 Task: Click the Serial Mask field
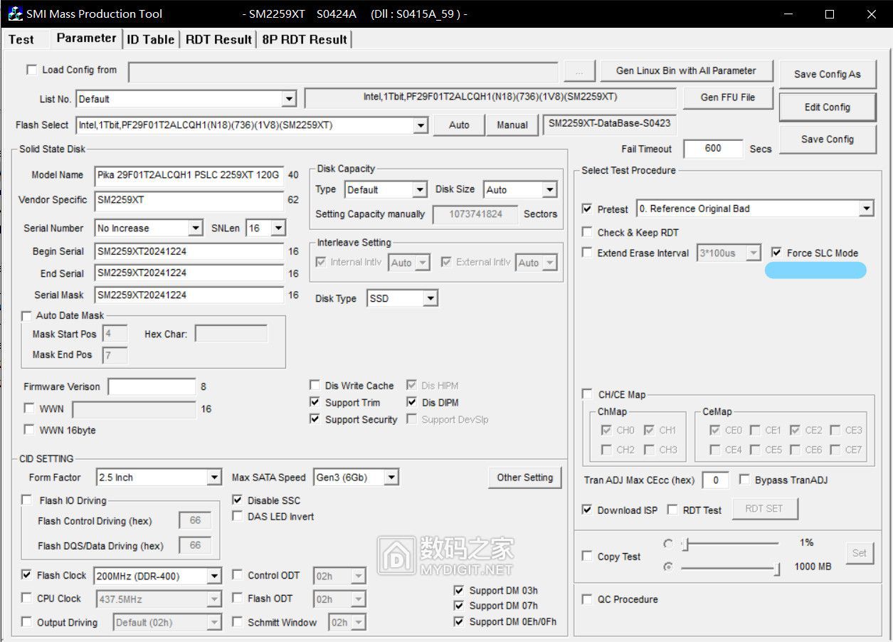(189, 295)
